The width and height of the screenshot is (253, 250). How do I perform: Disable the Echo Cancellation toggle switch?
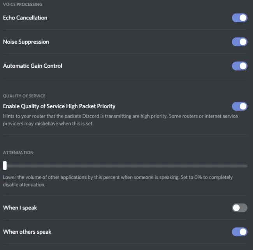coord(239,18)
